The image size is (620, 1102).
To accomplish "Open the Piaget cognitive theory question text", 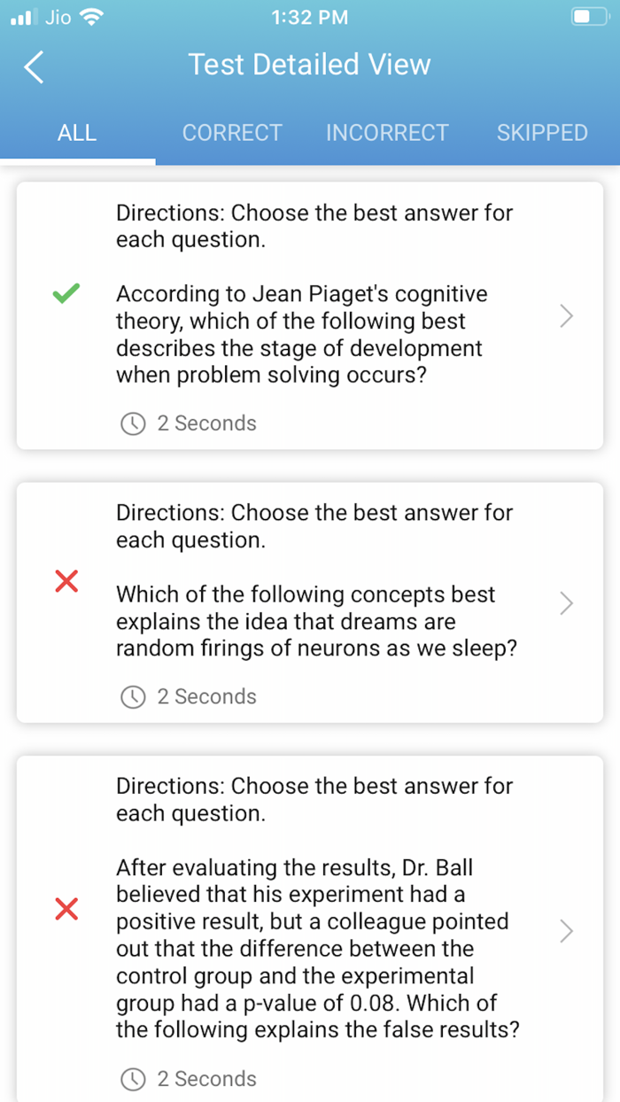I will pyautogui.click(x=301, y=334).
